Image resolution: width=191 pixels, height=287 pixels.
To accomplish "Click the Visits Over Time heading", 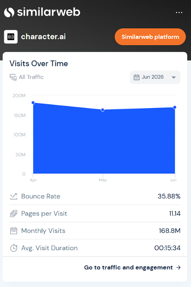I will coord(39,63).
